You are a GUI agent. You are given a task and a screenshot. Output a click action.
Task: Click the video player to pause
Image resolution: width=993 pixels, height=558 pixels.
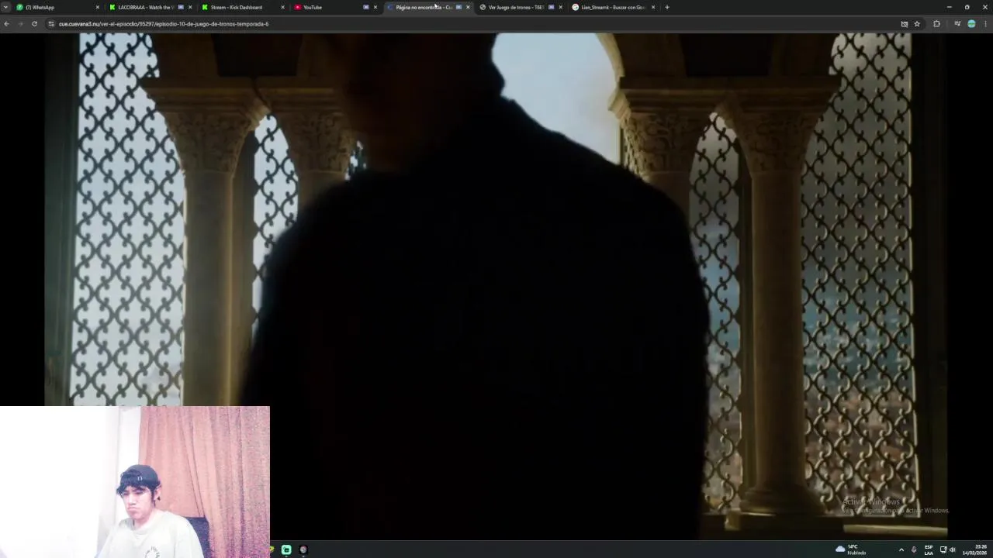pos(496,285)
